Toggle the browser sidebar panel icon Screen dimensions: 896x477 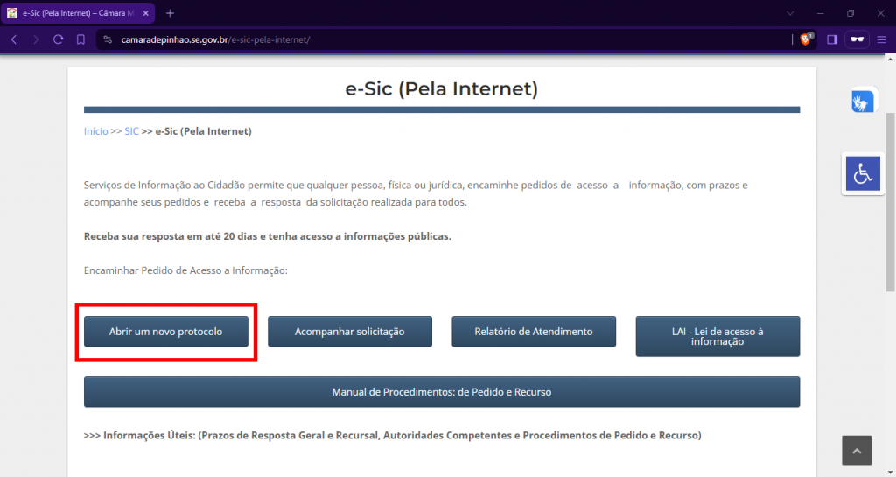(x=832, y=39)
